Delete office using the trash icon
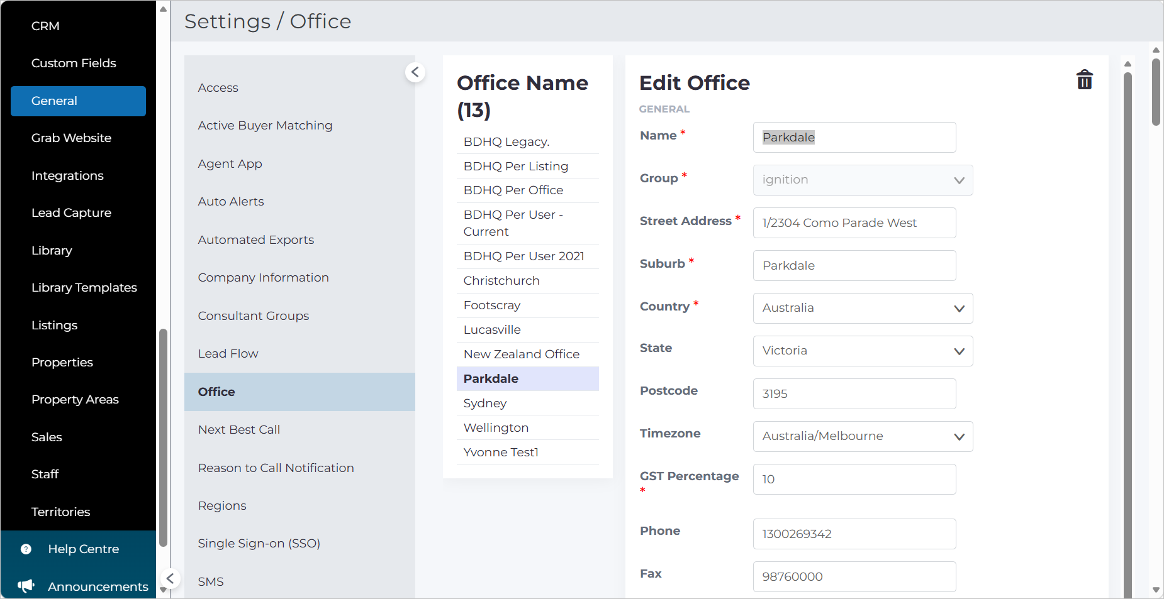This screenshot has width=1164, height=599. (1084, 80)
